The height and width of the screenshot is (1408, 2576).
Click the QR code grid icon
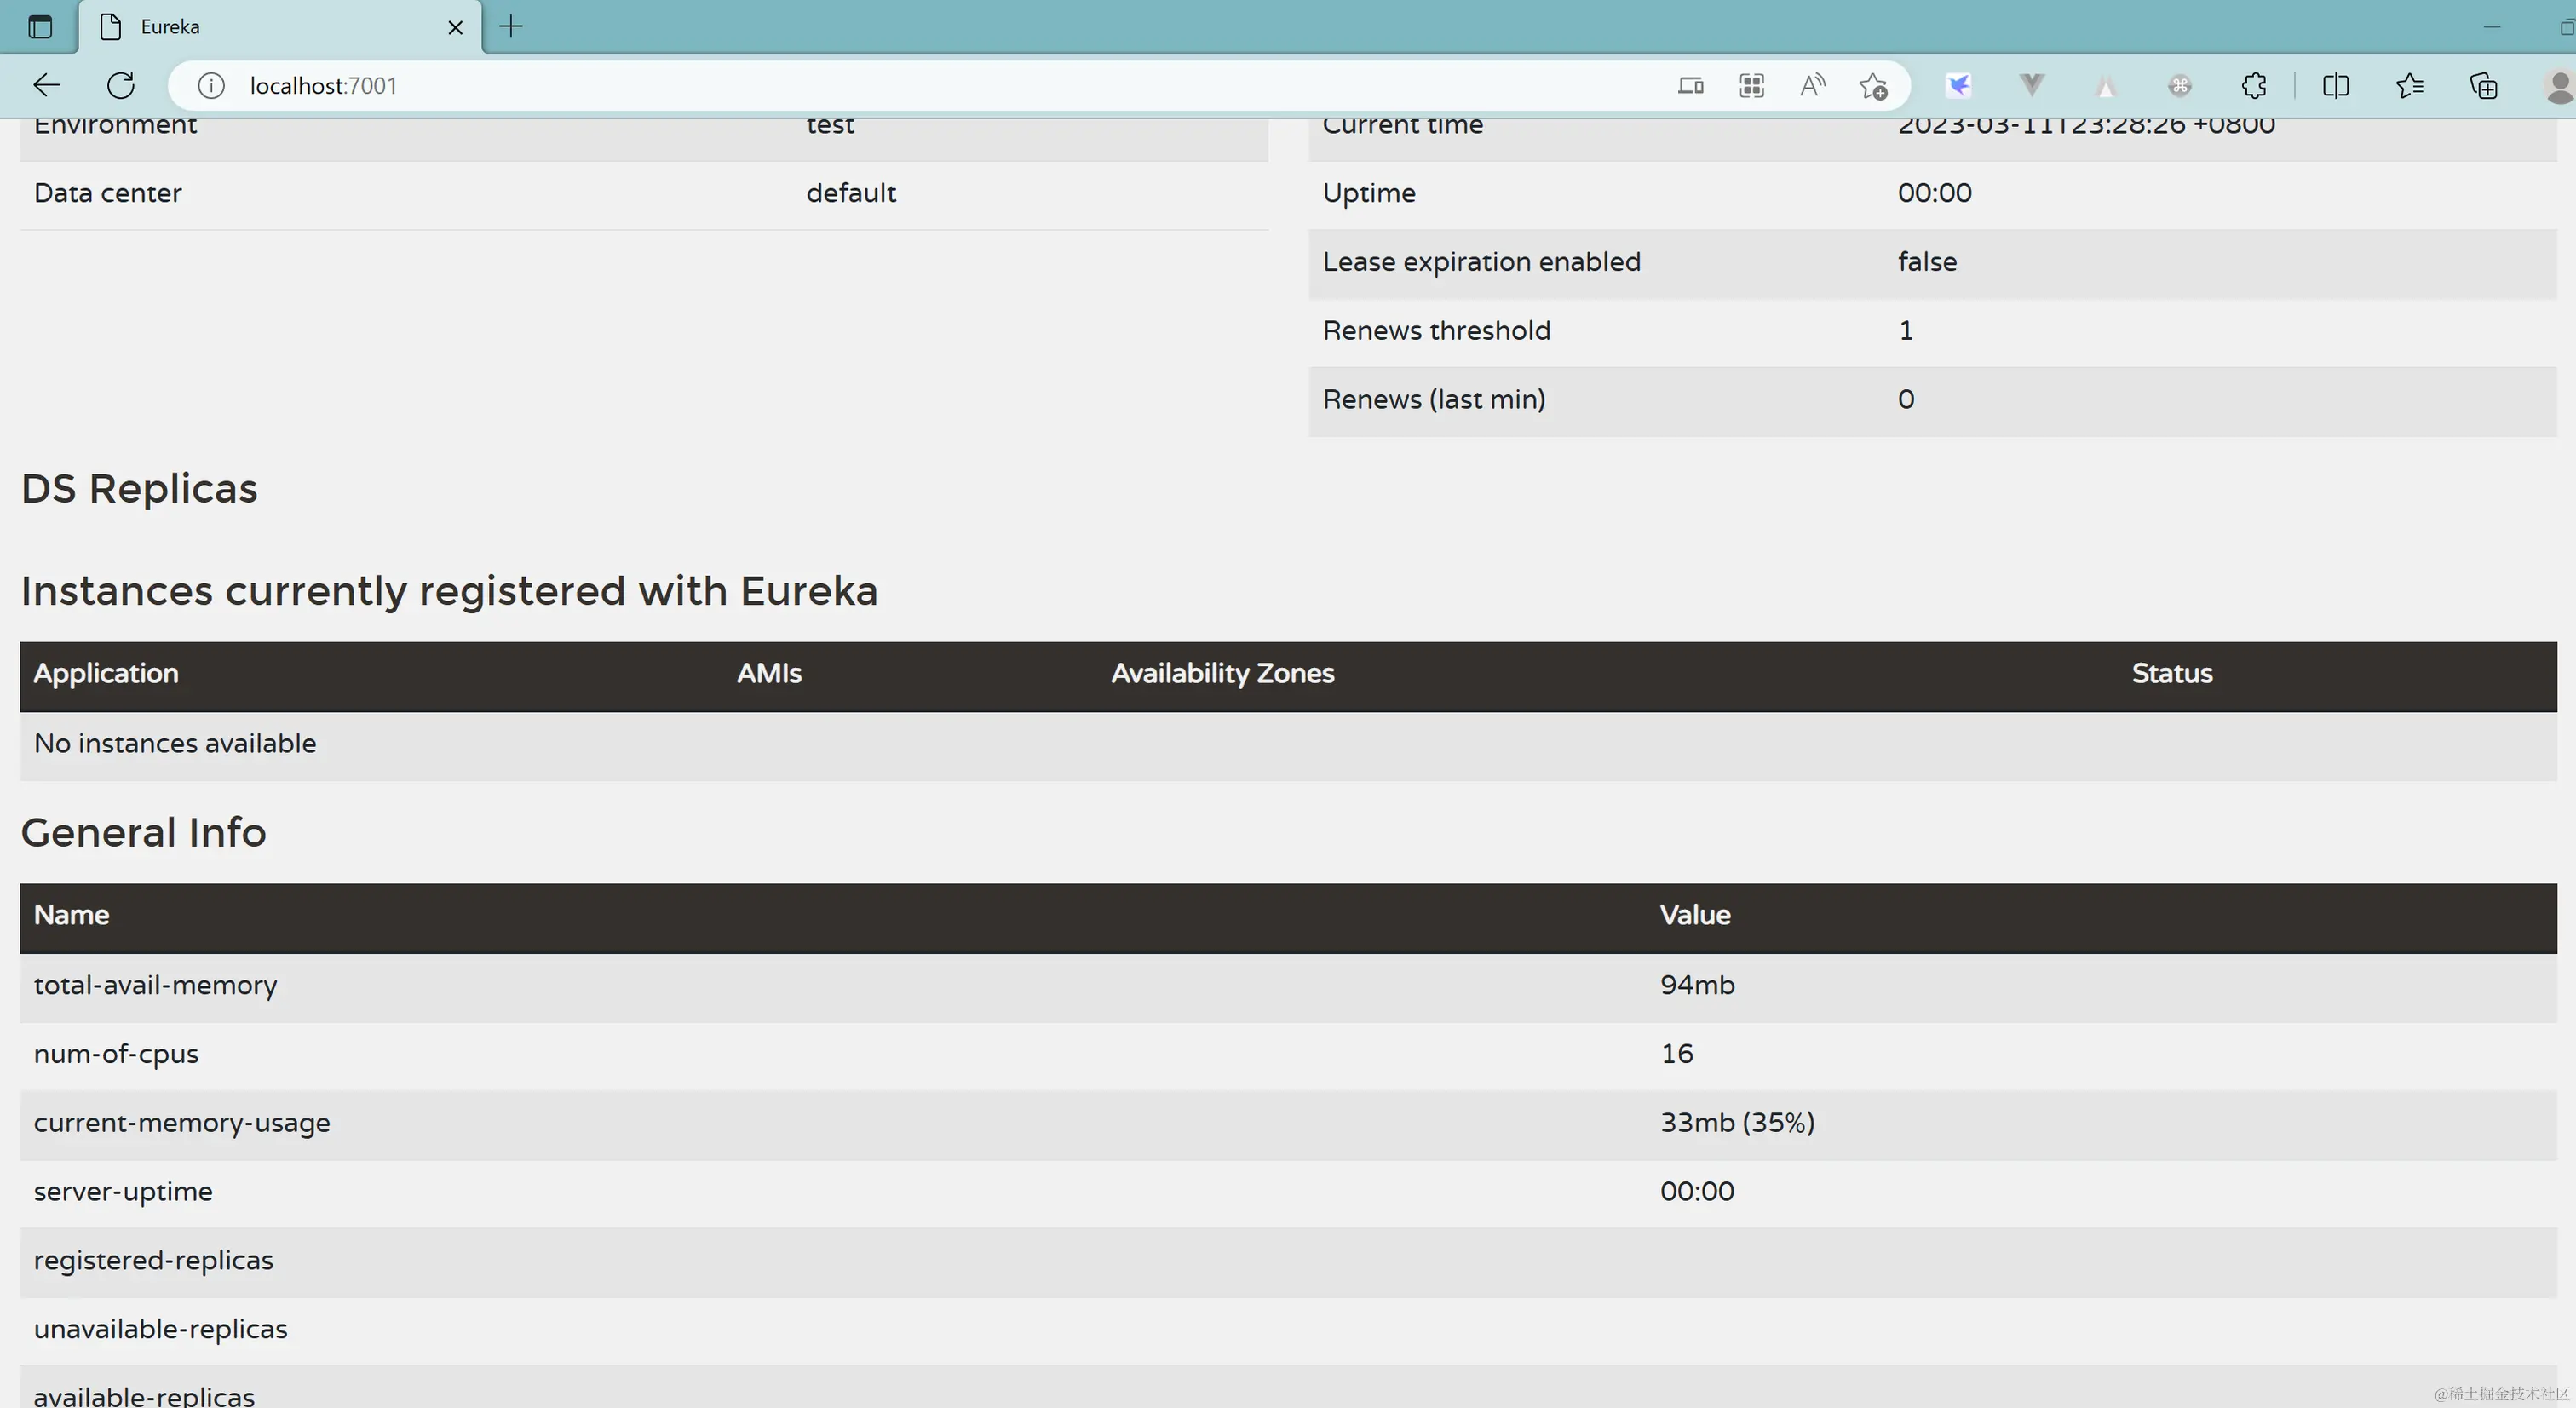click(1751, 86)
